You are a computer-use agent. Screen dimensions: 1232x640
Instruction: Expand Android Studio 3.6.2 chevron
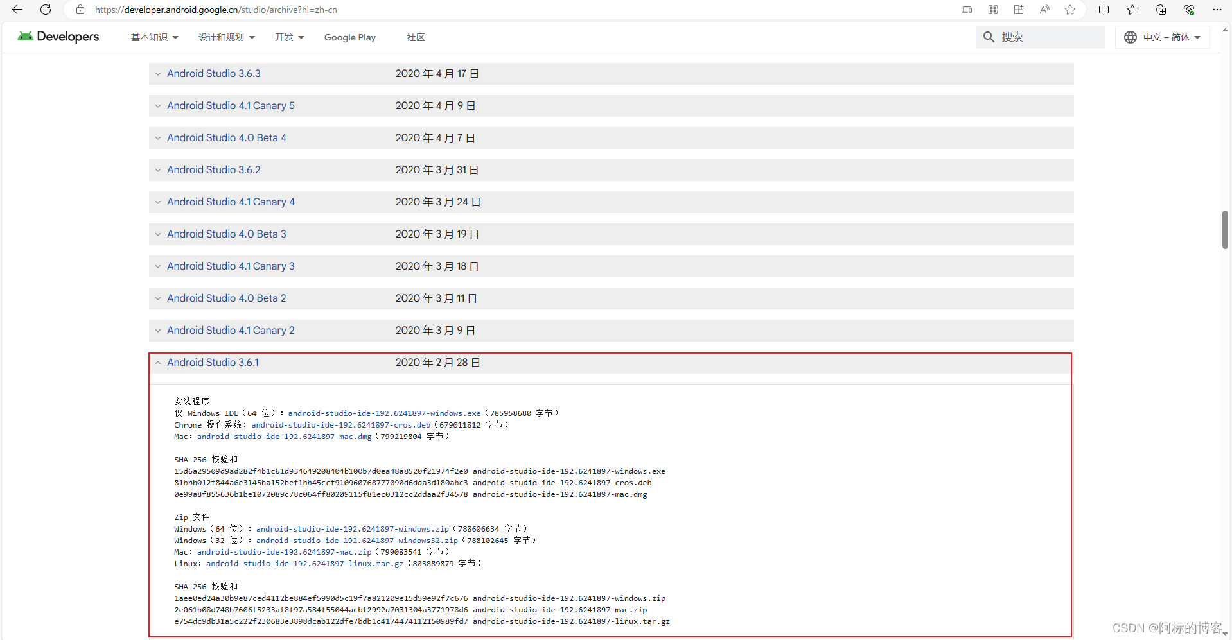pyautogui.click(x=158, y=170)
